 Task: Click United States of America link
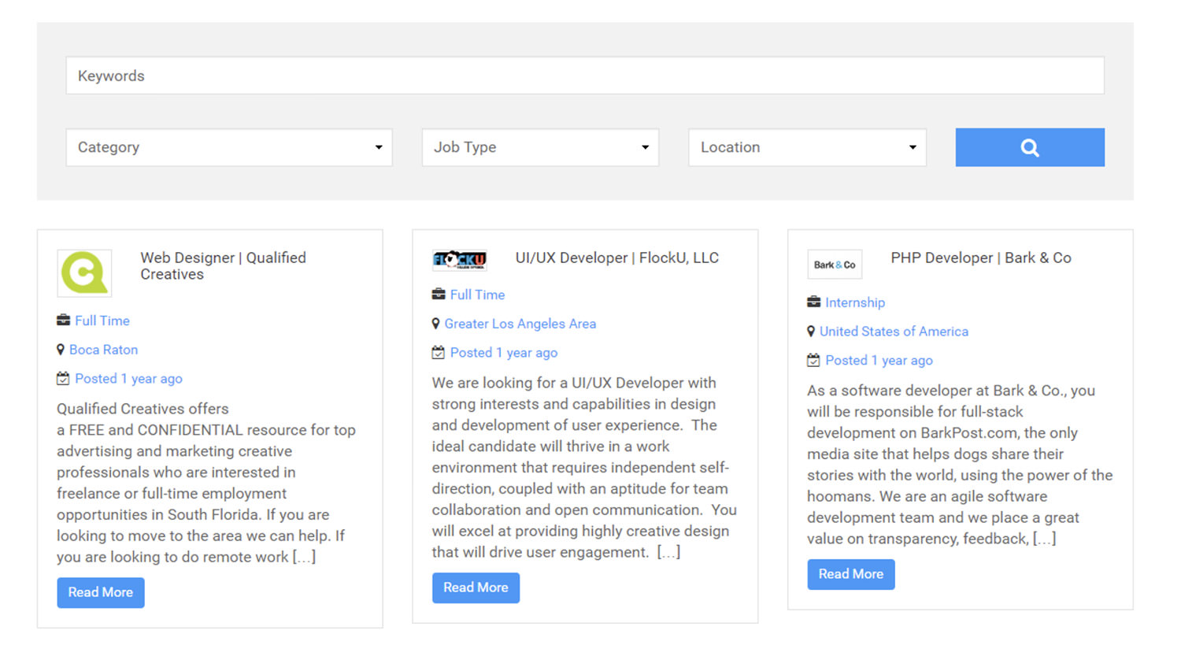[x=894, y=332]
